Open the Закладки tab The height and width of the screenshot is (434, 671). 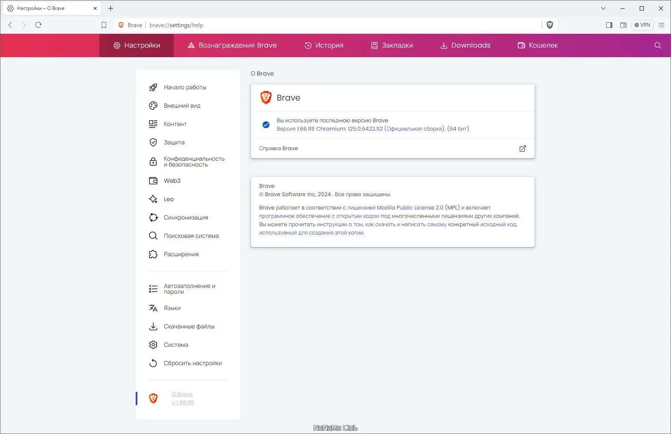(392, 45)
